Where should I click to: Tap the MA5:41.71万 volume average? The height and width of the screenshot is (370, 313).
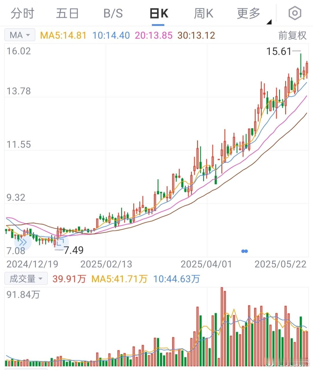pos(119,279)
